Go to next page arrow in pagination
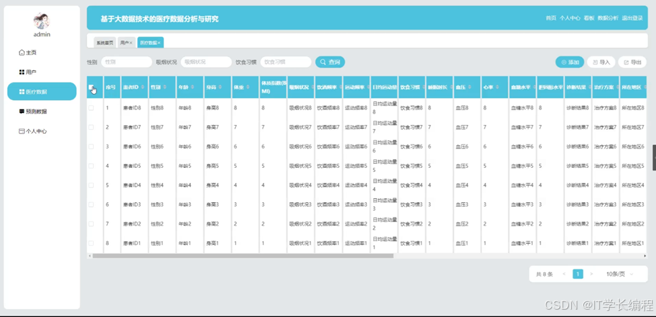This screenshot has width=656, height=317. point(591,274)
